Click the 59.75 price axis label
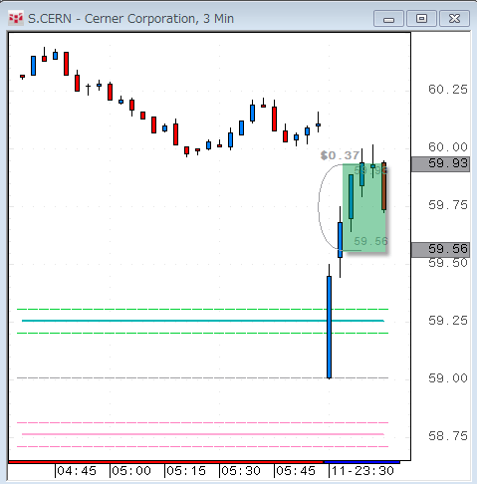 coord(448,205)
